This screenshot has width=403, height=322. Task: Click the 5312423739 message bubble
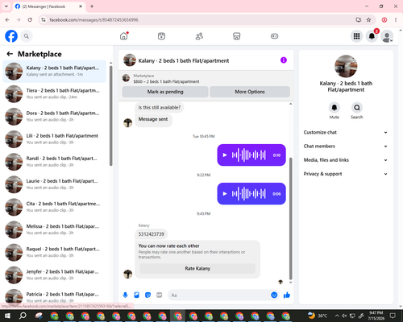(151, 234)
